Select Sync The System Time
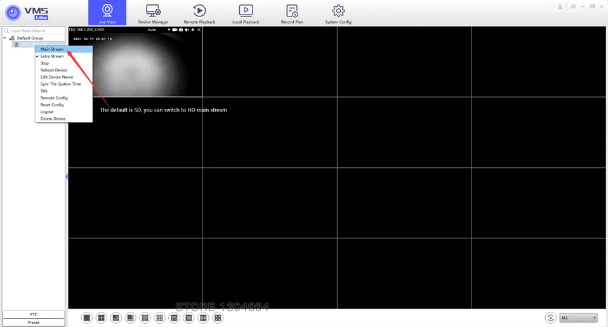This screenshot has width=608, height=327. point(63,84)
